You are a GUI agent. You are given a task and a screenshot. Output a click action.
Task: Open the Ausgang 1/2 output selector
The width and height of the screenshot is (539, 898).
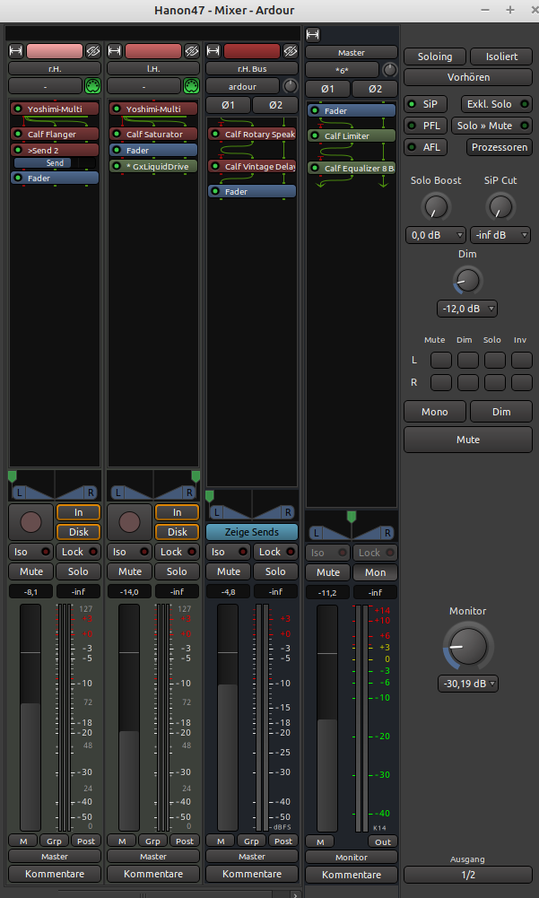coord(468,875)
